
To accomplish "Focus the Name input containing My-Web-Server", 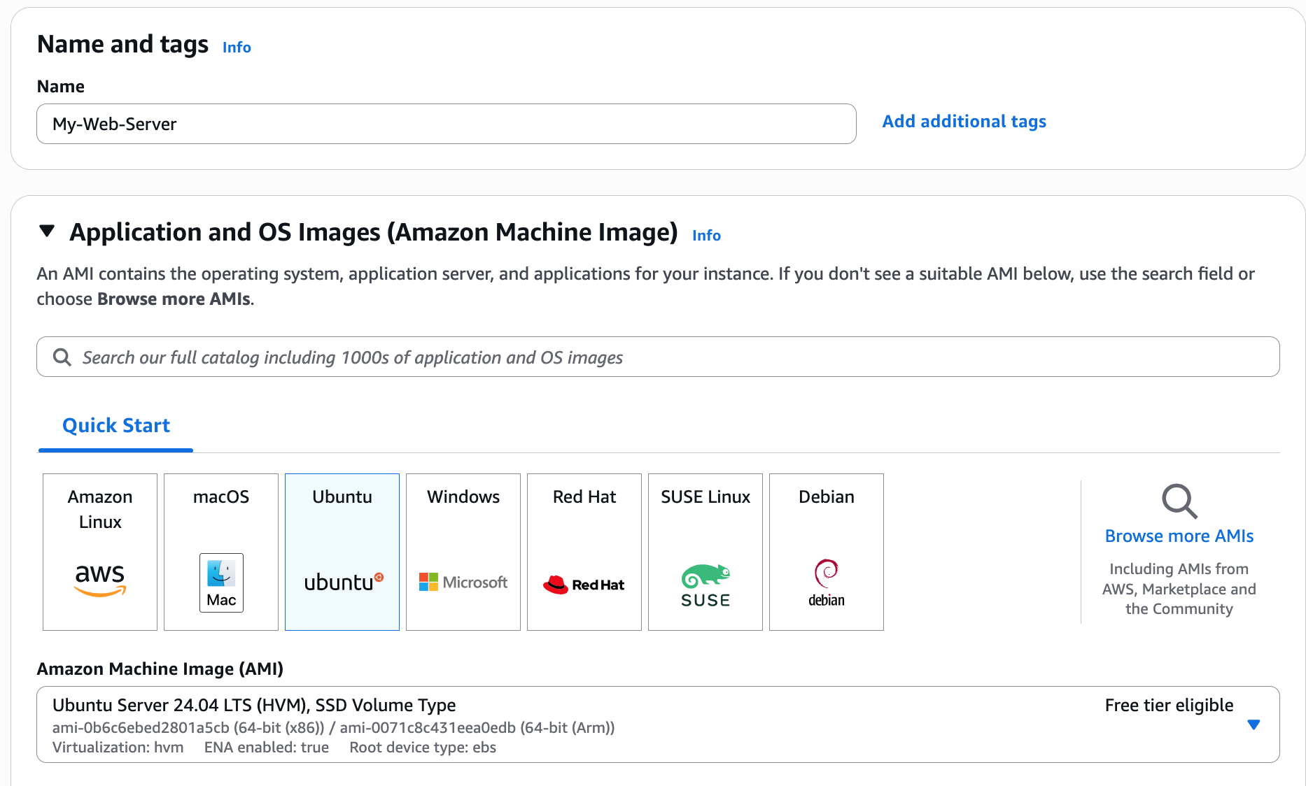I will [x=447, y=124].
